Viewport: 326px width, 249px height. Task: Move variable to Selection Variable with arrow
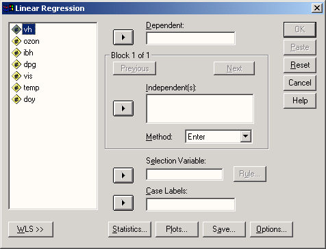click(123, 175)
